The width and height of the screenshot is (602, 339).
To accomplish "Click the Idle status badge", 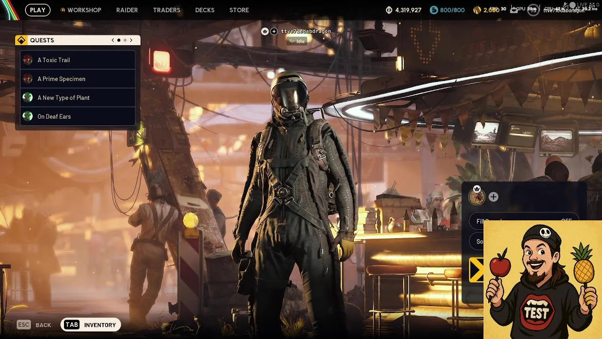I will click(297, 41).
